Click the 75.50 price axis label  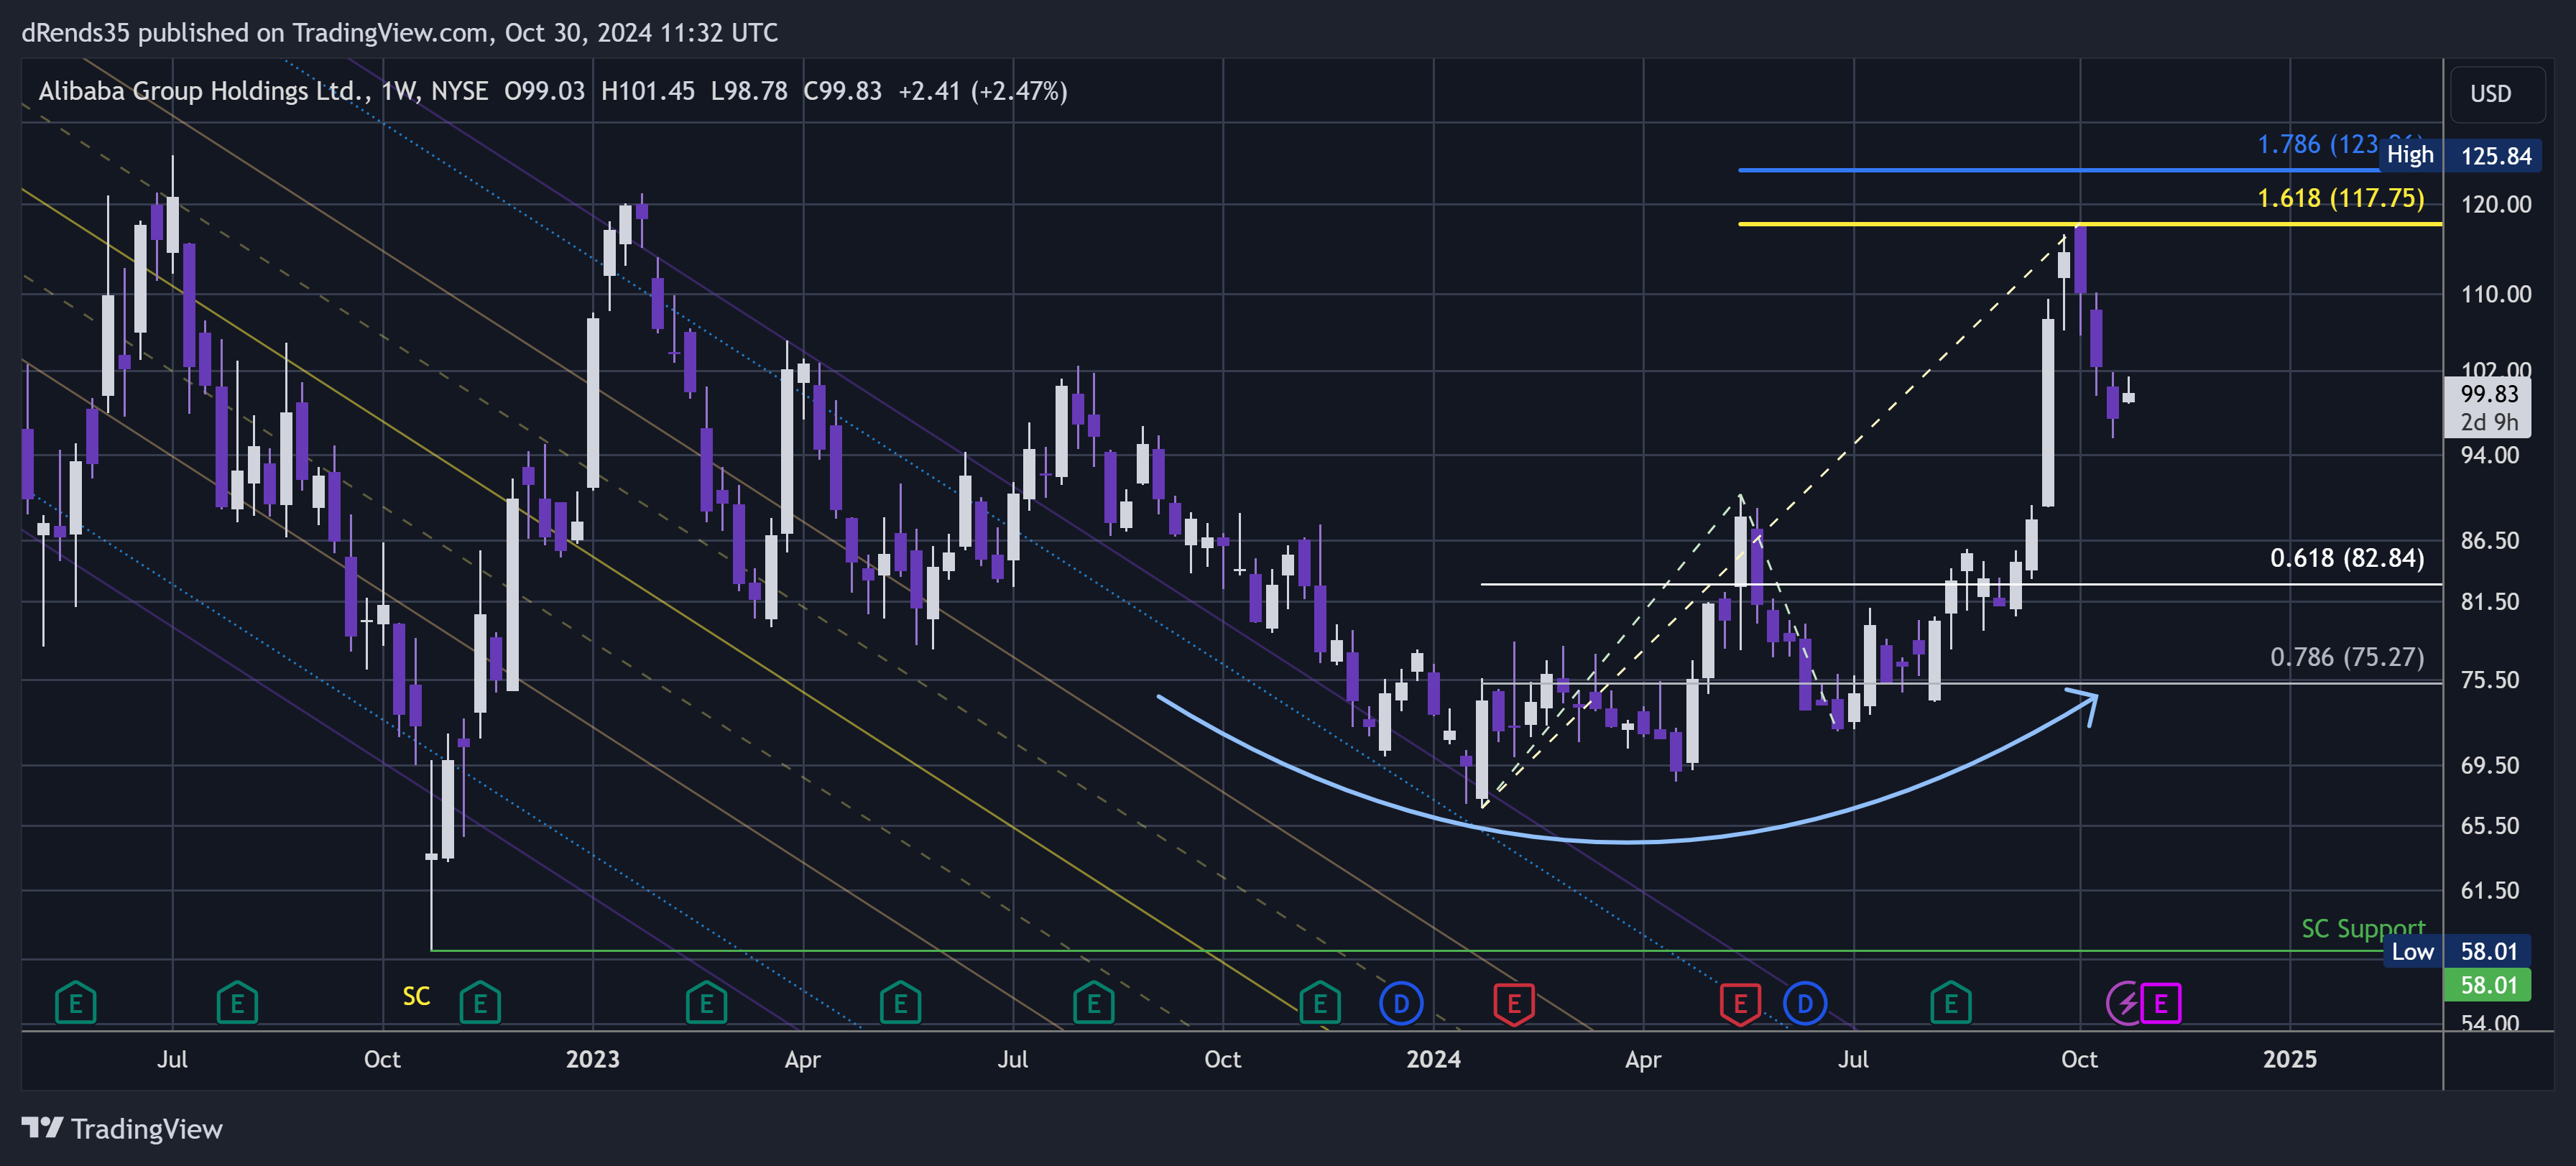pyautogui.click(x=2490, y=680)
